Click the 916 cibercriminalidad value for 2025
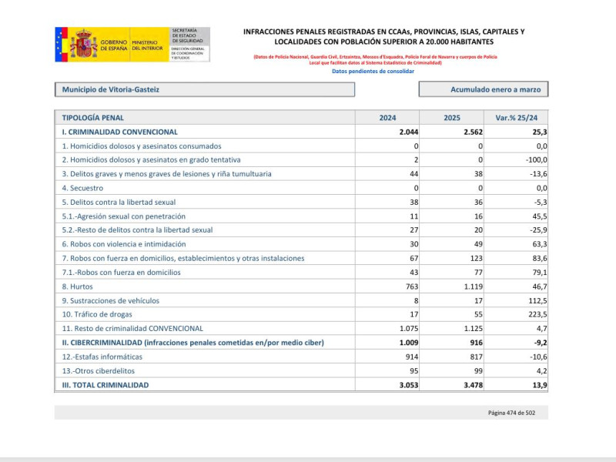This screenshot has height=462, width=616. click(x=476, y=343)
